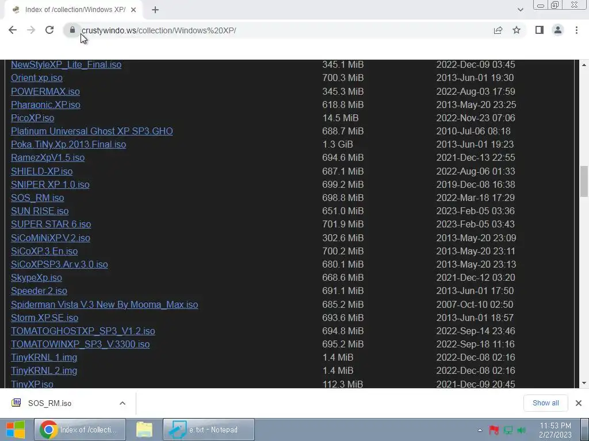View site info via the padlock icon

pos(72,30)
